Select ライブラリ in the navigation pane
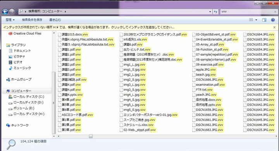The width and height of the screenshot is (279, 151). pos(16,45)
